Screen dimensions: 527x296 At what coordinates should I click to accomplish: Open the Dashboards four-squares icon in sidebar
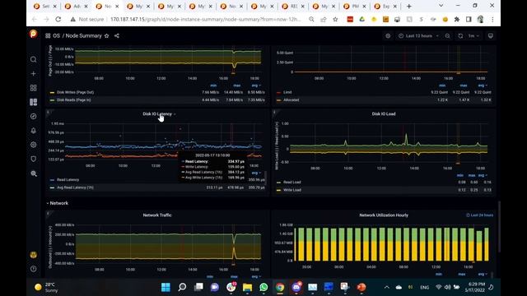pos(33,88)
